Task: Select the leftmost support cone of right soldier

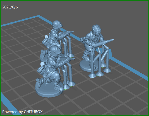Action: 92,76
